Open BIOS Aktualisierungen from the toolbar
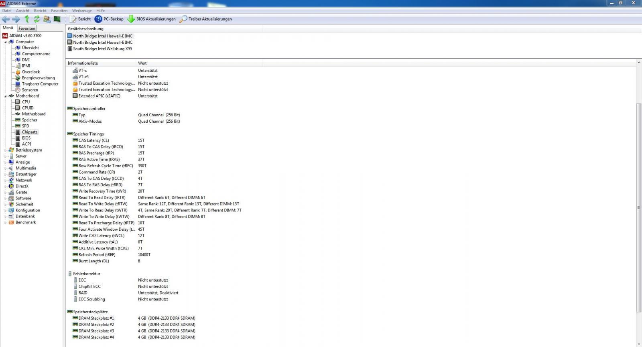The height and width of the screenshot is (347, 642). (152, 19)
